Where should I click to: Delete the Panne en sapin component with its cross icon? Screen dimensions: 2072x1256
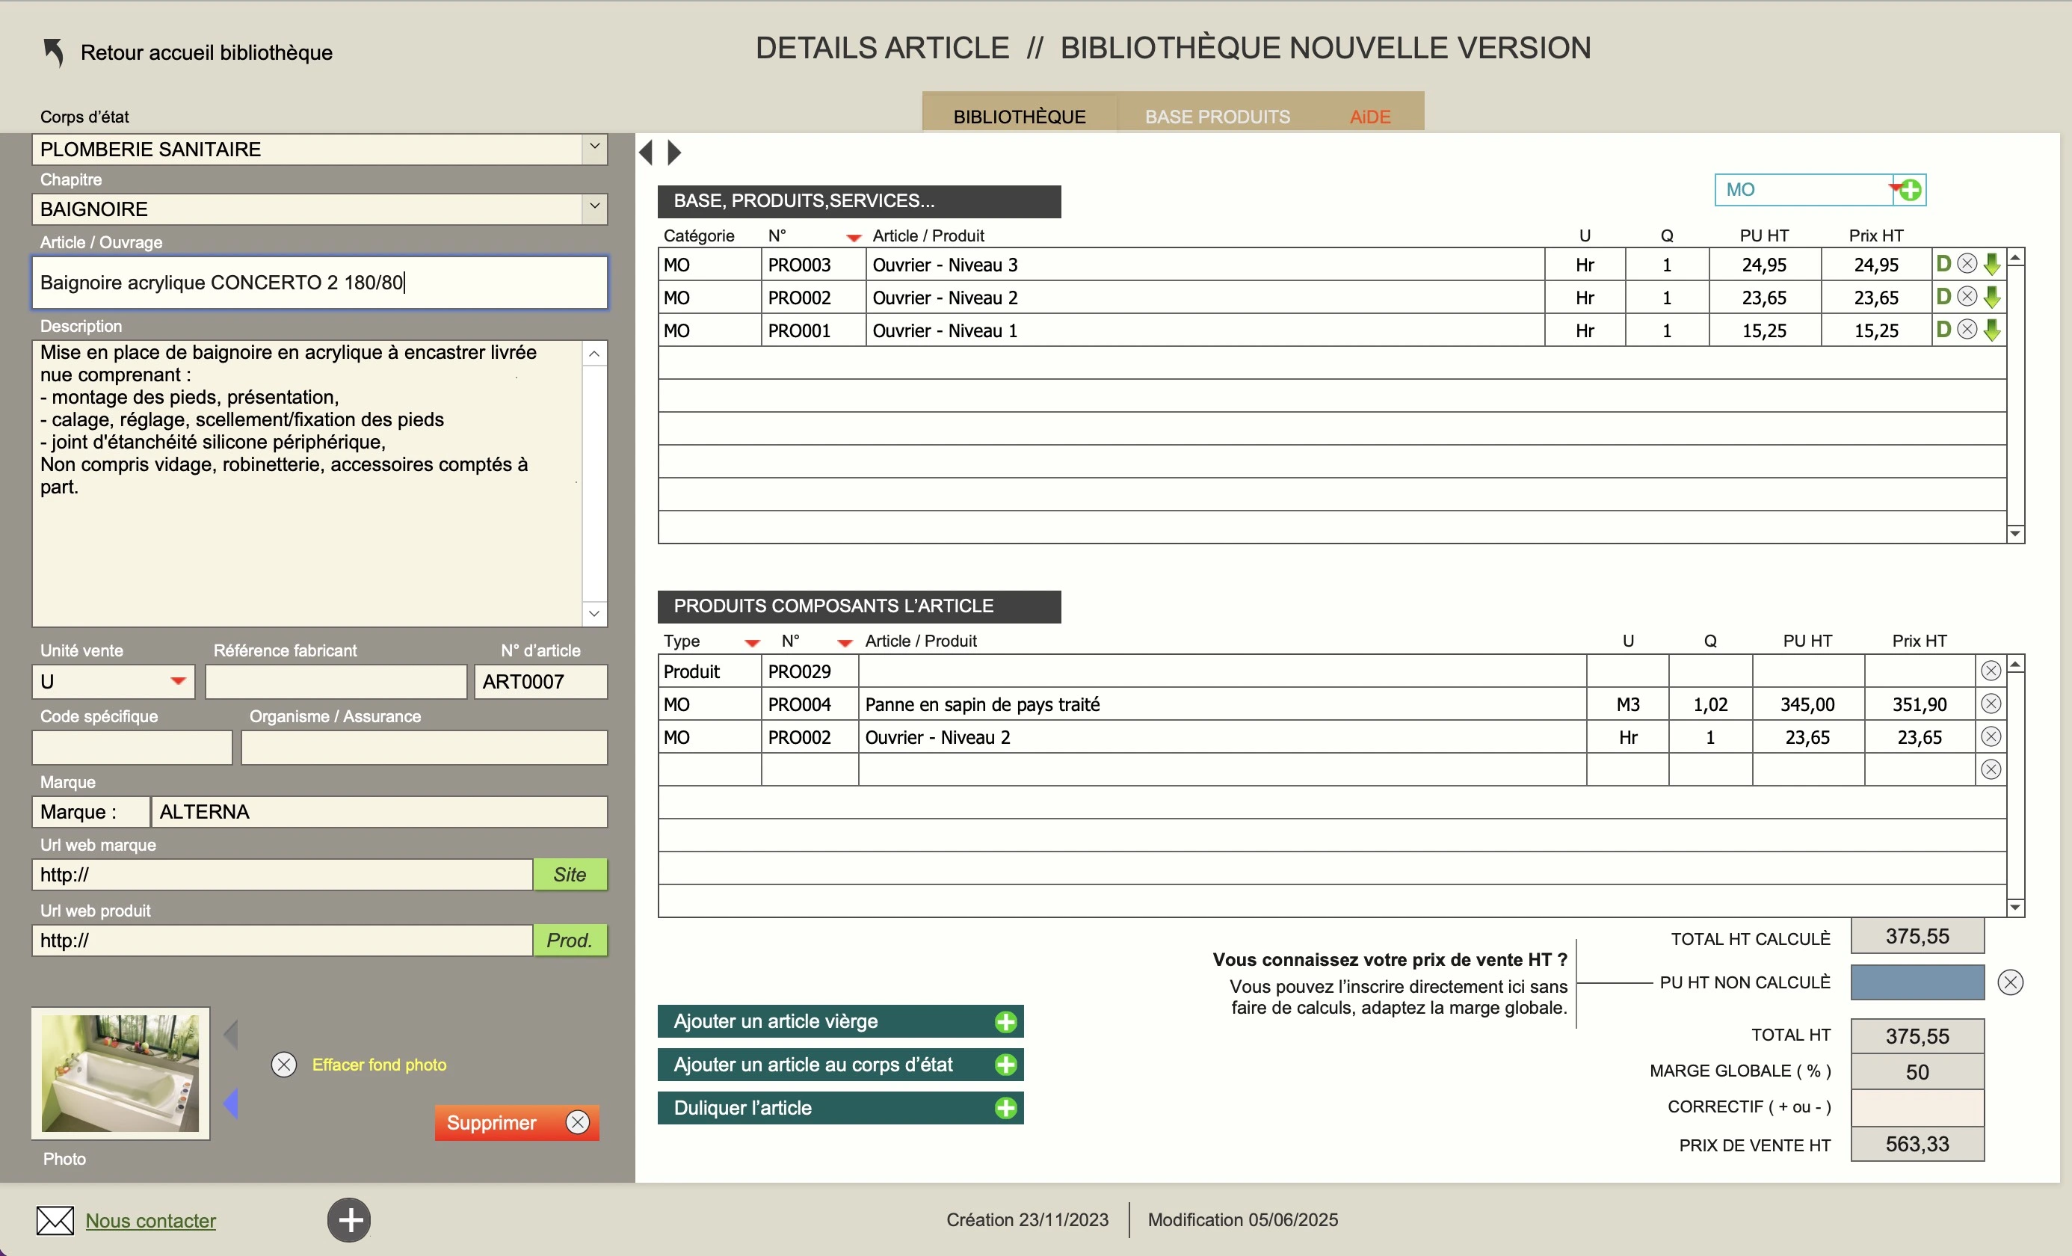pos(1991,704)
